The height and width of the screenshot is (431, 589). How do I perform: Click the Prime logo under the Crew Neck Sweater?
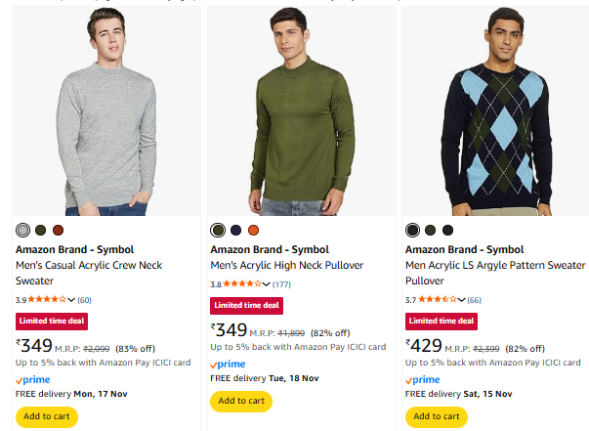pyautogui.click(x=33, y=379)
